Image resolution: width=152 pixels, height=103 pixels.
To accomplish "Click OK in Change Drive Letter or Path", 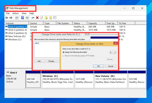I will pos(98,66).
